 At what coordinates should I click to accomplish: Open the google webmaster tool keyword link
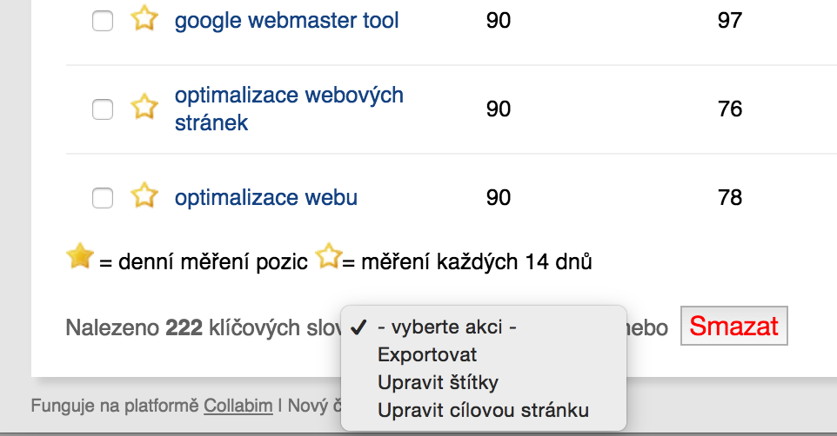[286, 20]
